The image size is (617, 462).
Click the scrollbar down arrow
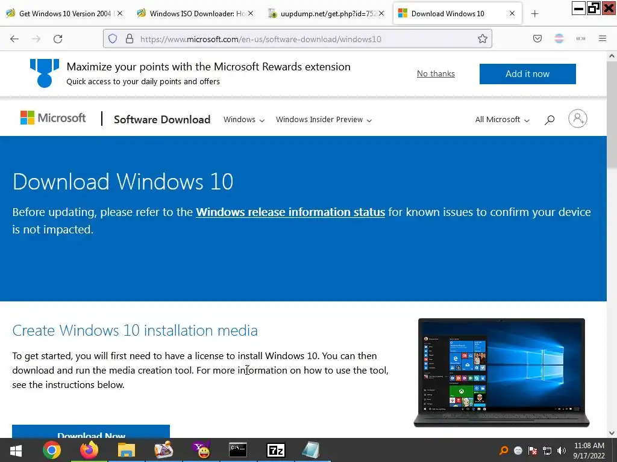[612, 433]
